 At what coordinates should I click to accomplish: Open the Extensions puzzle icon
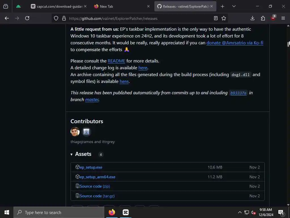(x=263, y=18)
